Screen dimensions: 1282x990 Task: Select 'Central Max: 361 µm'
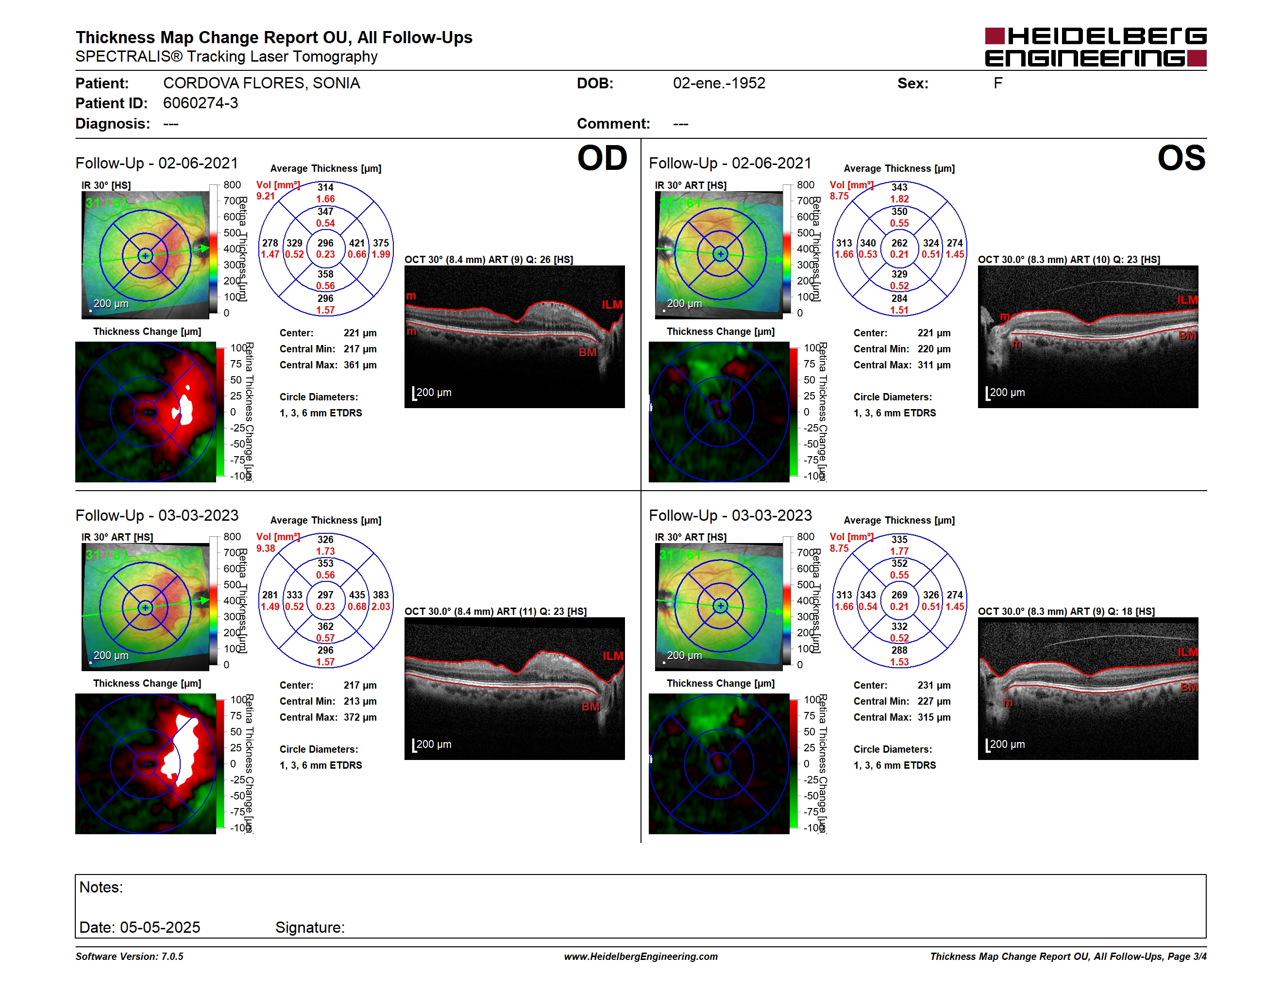pos(328,365)
